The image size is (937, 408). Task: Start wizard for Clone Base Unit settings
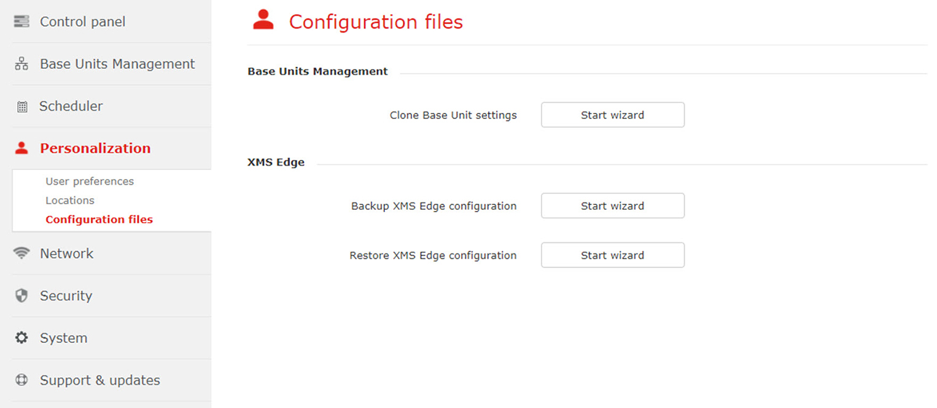tap(612, 115)
